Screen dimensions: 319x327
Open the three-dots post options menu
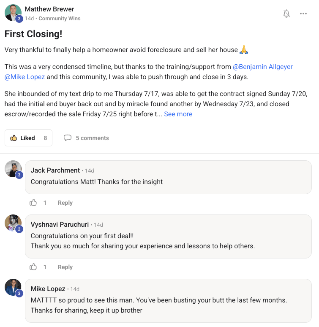point(303,14)
